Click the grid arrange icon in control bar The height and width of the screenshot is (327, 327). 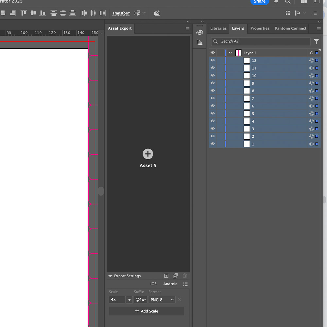288,13
